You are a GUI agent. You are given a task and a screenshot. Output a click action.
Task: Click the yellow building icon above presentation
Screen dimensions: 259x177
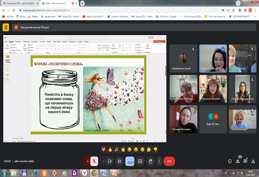(x=6, y=27)
